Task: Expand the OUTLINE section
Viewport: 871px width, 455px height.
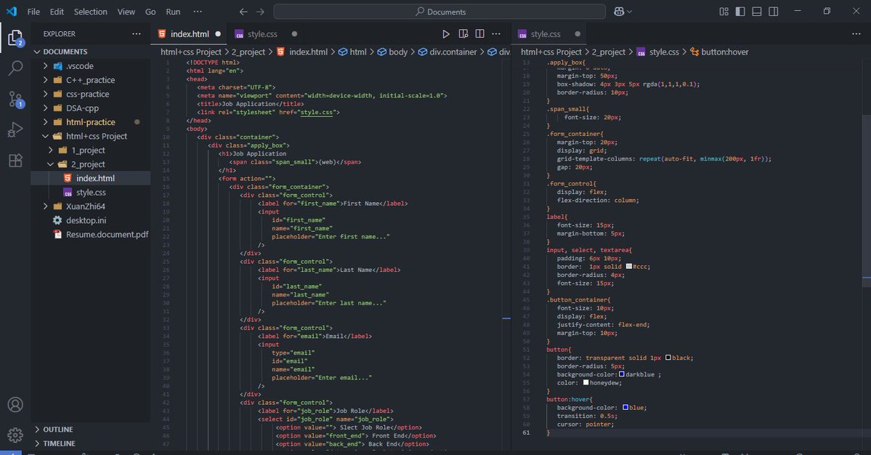Action: (37, 430)
